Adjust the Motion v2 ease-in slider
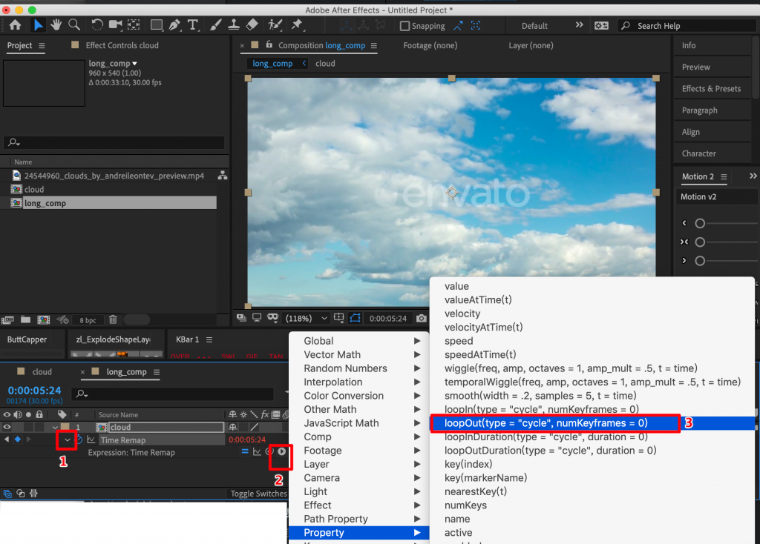This screenshot has height=544, width=760. click(x=699, y=224)
